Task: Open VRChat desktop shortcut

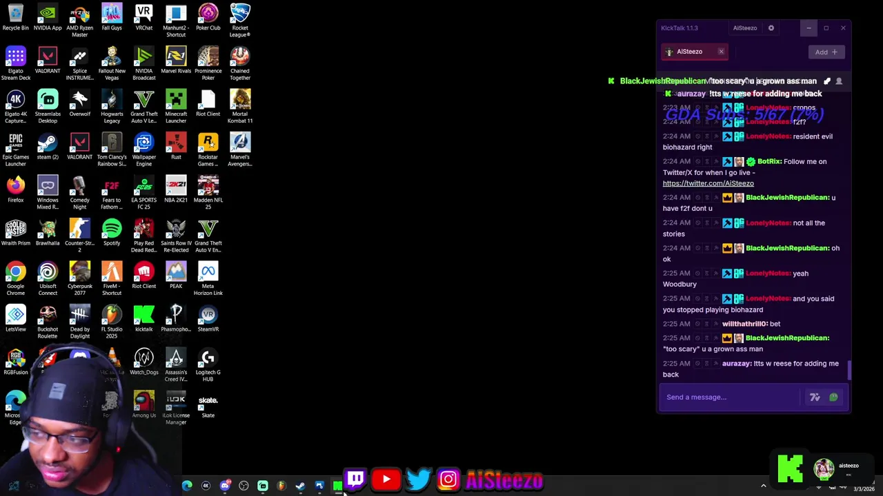Action: [143, 18]
